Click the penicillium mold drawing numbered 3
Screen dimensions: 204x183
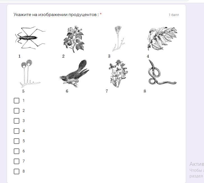[x=118, y=39]
